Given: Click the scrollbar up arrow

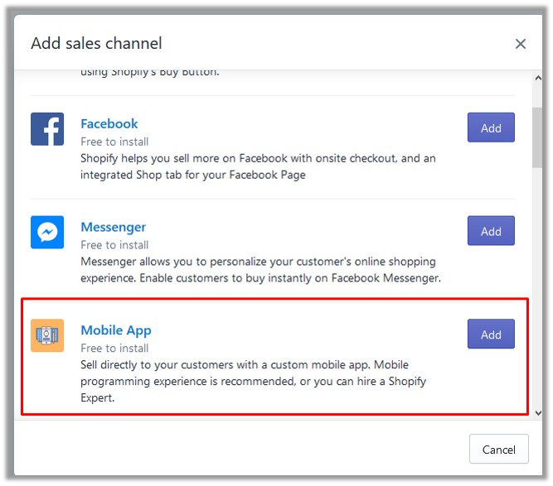Looking at the screenshot, I should 538,78.
